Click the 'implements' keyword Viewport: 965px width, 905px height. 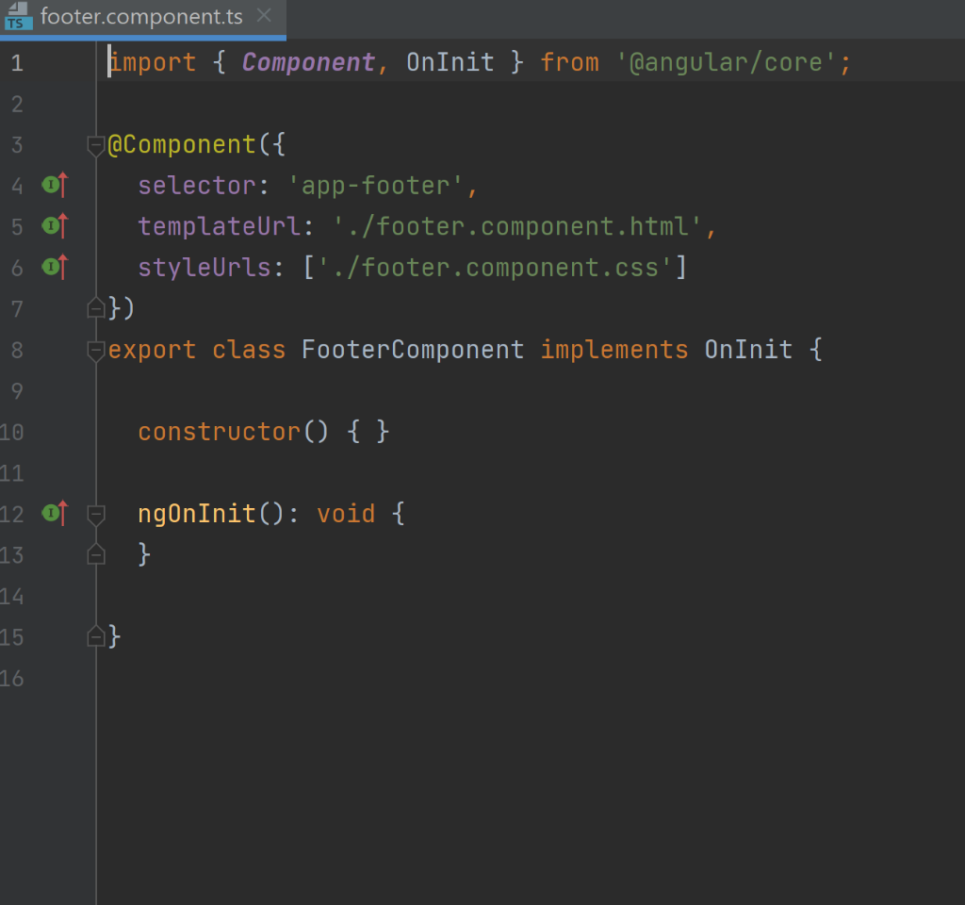[x=614, y=350]
